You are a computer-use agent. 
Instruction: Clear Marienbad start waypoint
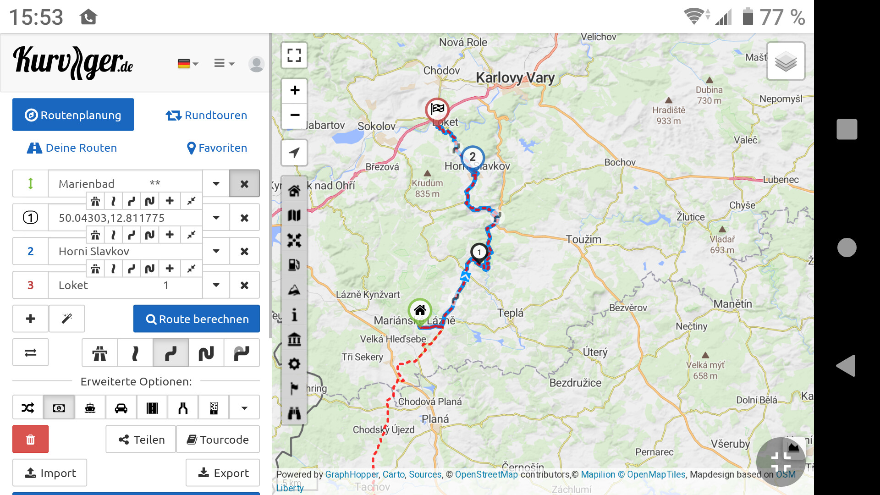pos(244,184)
